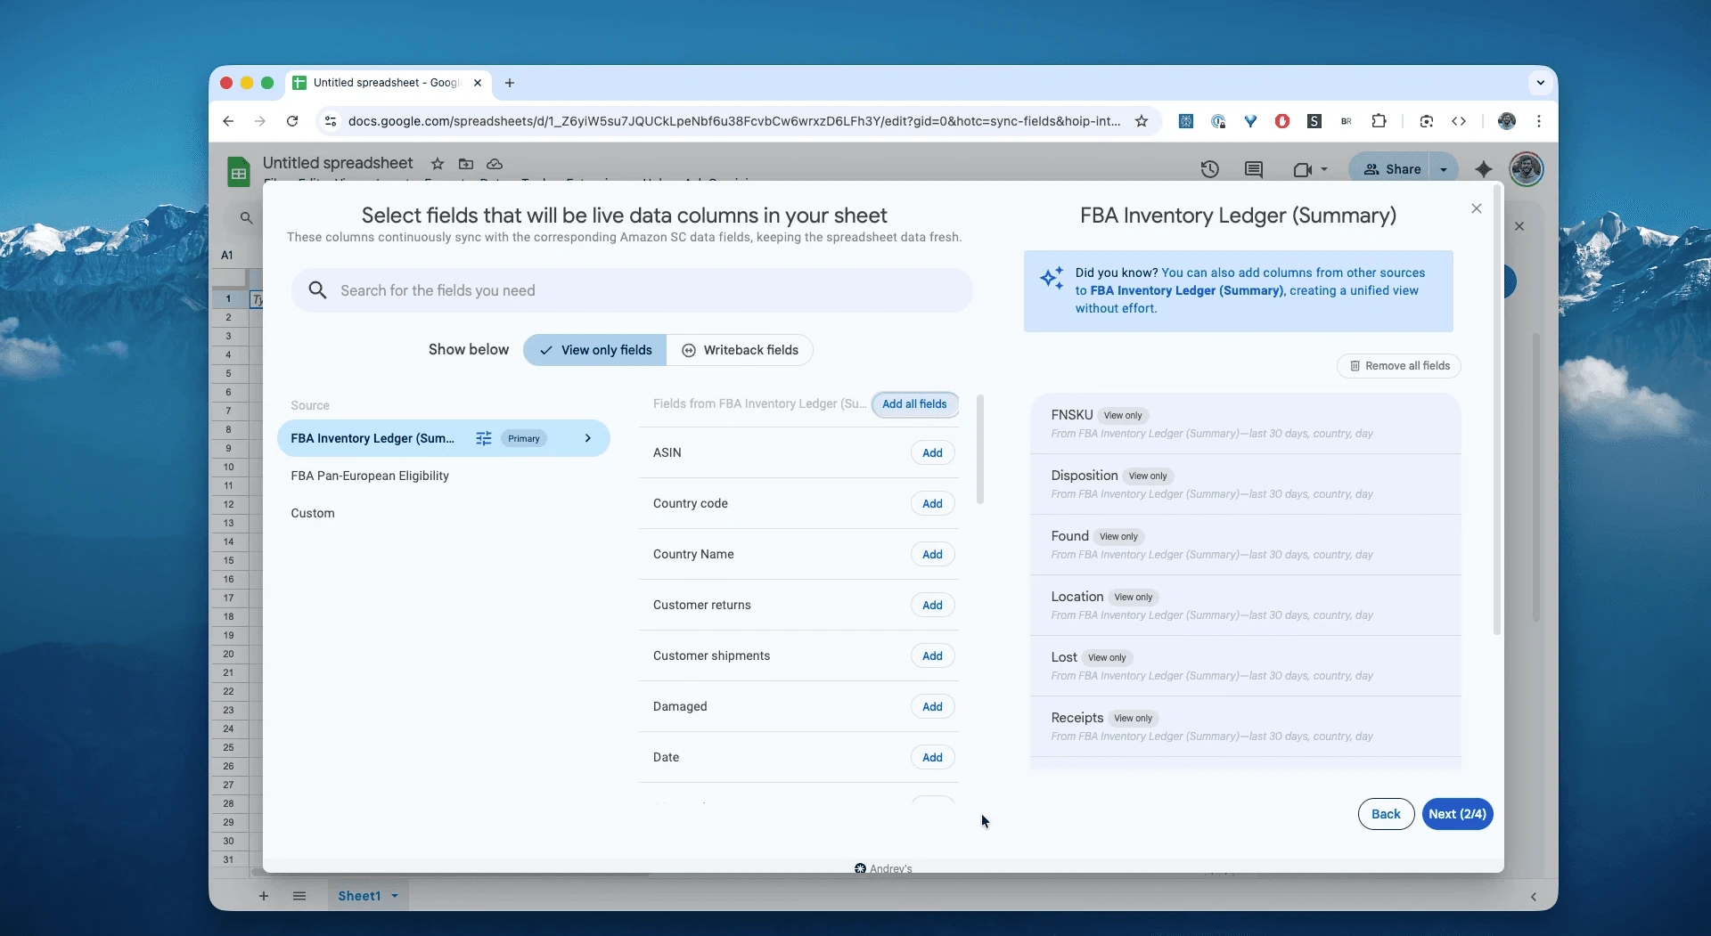Image resolution: width=1711 pixels, height=936 pixels.
Task: Click the site info icon in address bar
Action: point(331,121)
